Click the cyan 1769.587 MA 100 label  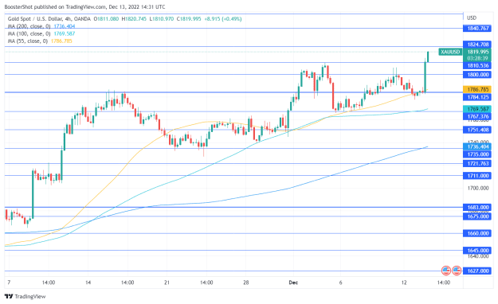point(477,109)
